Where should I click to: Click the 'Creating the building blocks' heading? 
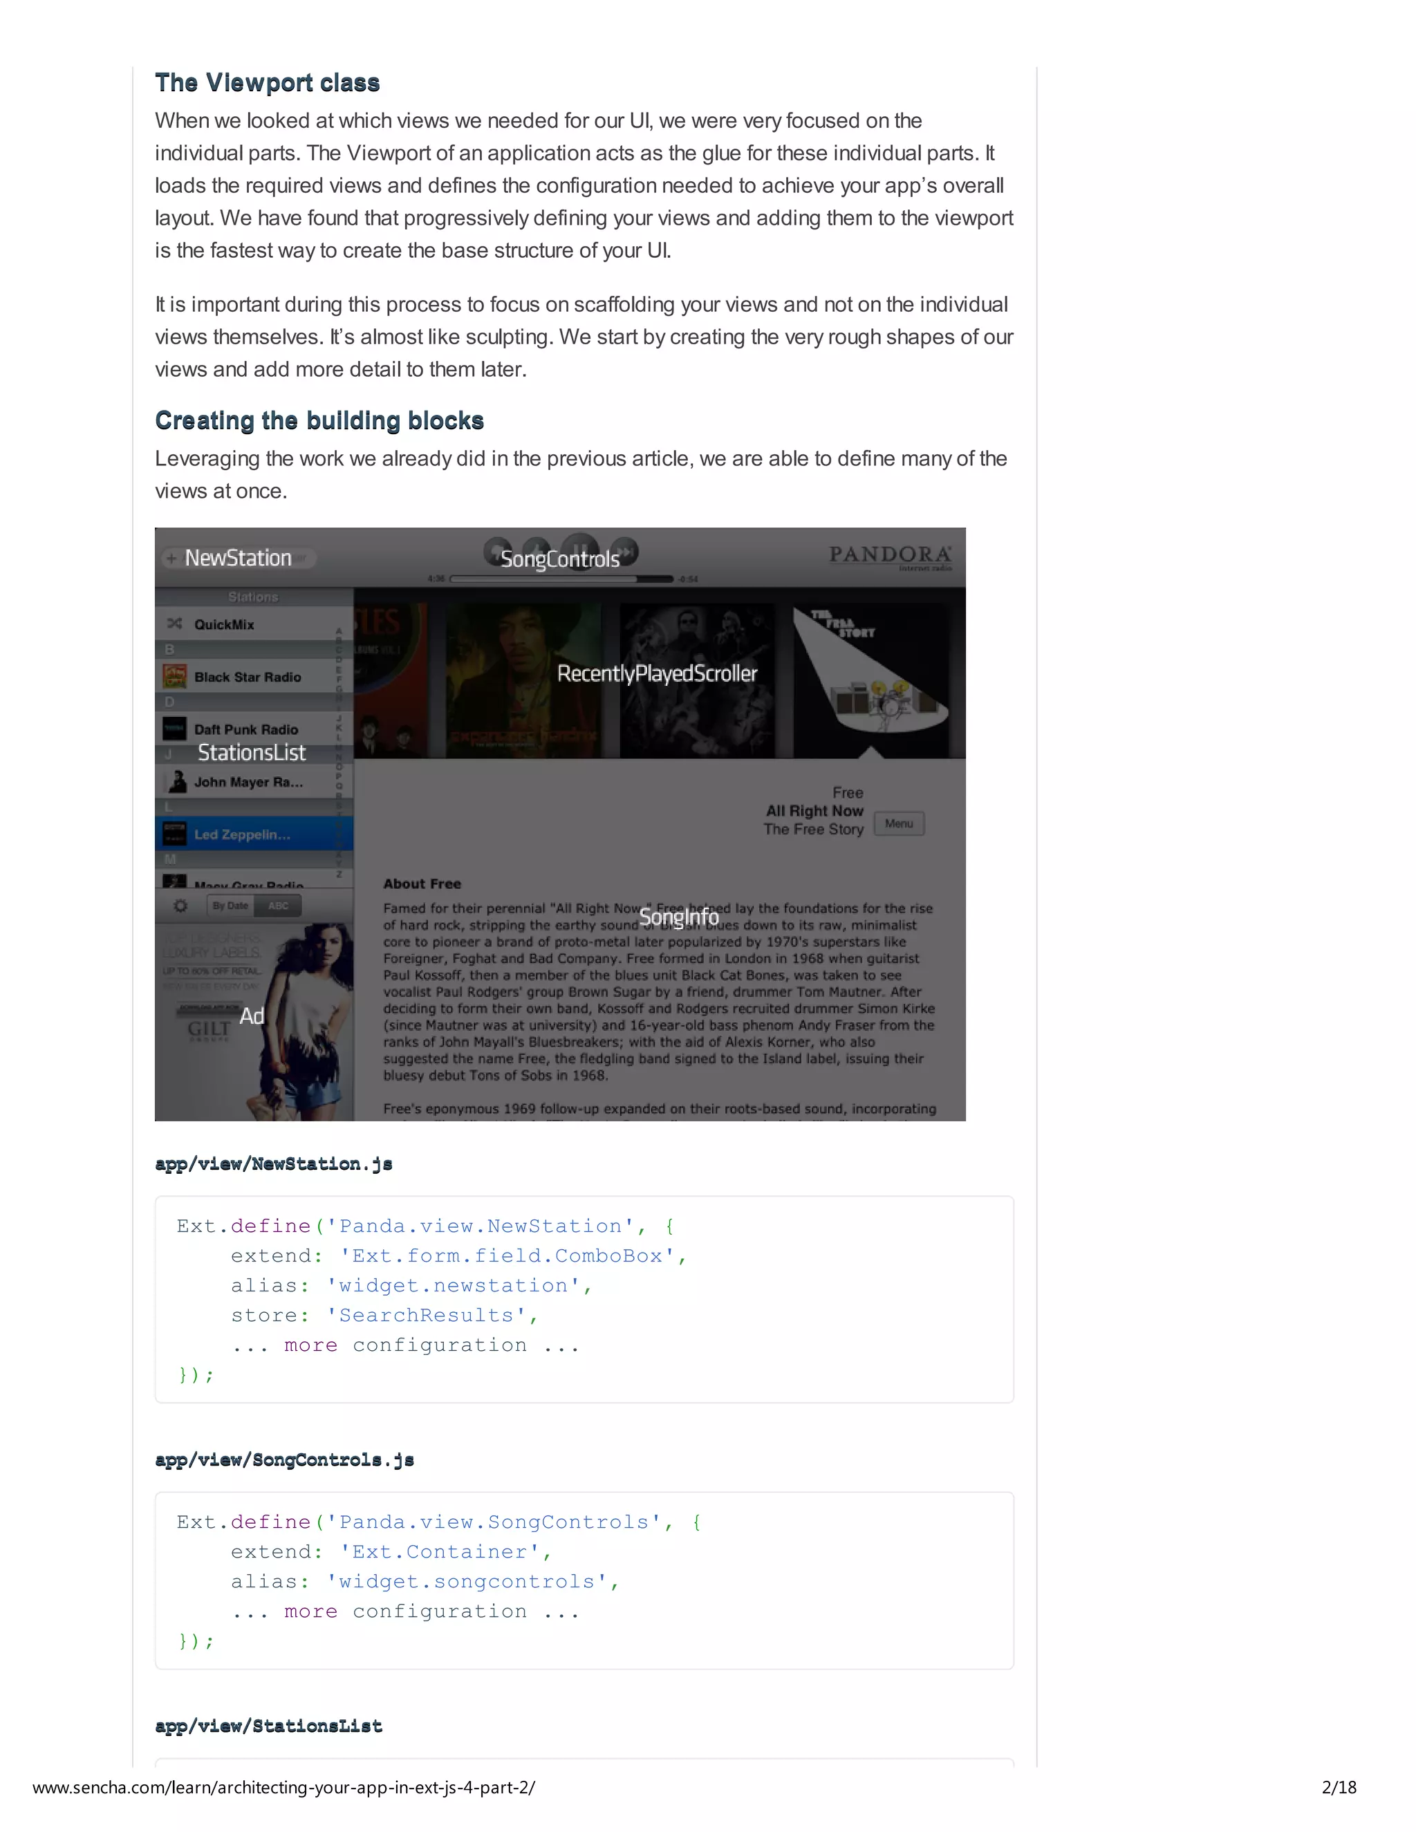[x=319, y=420]
